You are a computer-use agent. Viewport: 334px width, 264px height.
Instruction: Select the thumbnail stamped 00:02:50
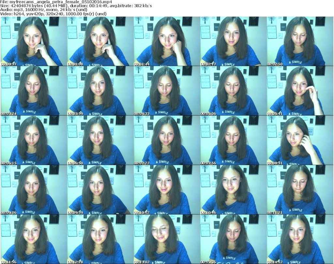[x=300, y=41]
